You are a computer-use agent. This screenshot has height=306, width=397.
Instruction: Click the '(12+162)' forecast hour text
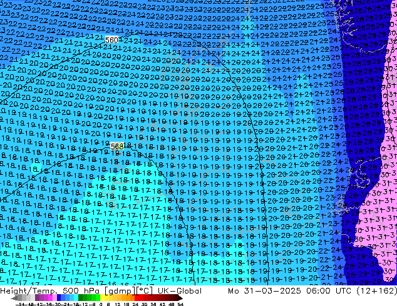point(376,291)
